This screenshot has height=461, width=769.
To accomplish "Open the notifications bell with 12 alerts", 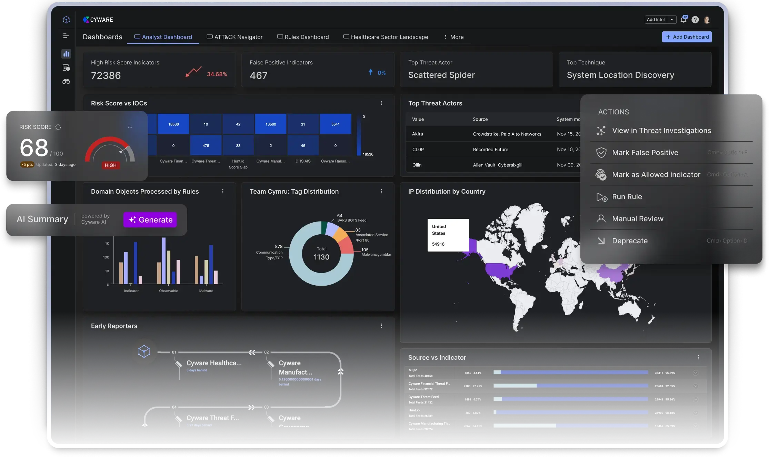I will tap(684, 20).
